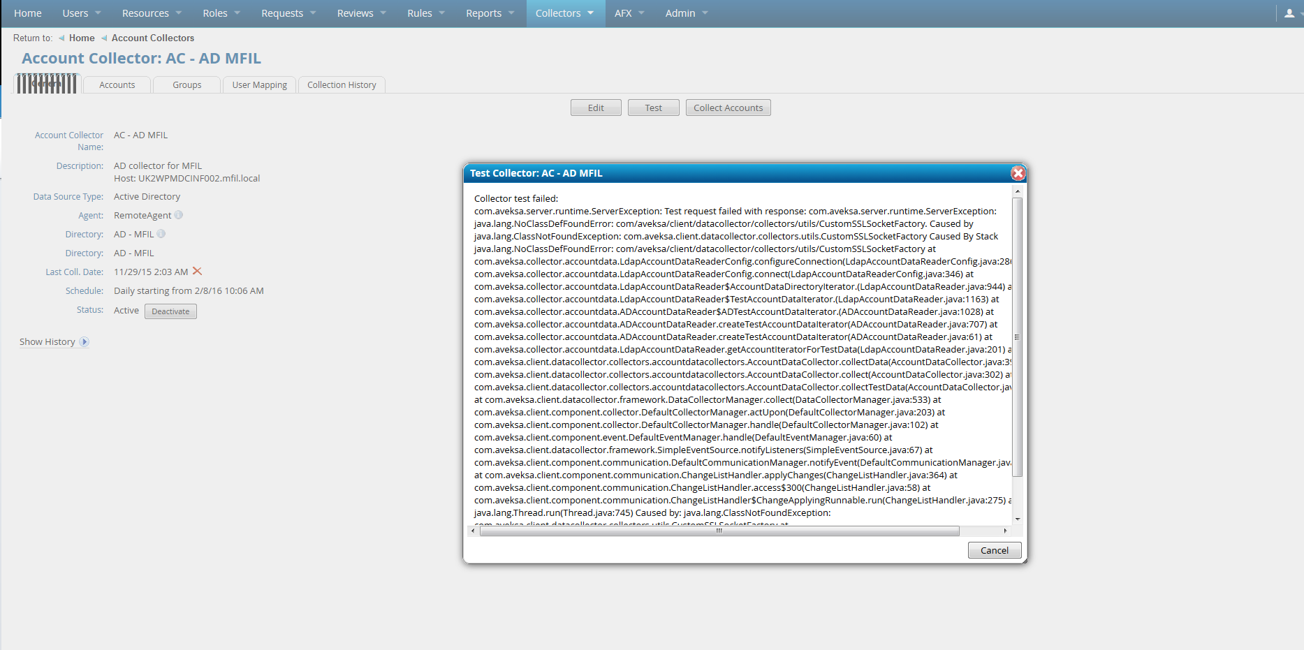The width and height of the screenshot is (1304, 650).
Task: Click the Show History arrow icon
Action: pyautogui.click(x=85, y=342)
